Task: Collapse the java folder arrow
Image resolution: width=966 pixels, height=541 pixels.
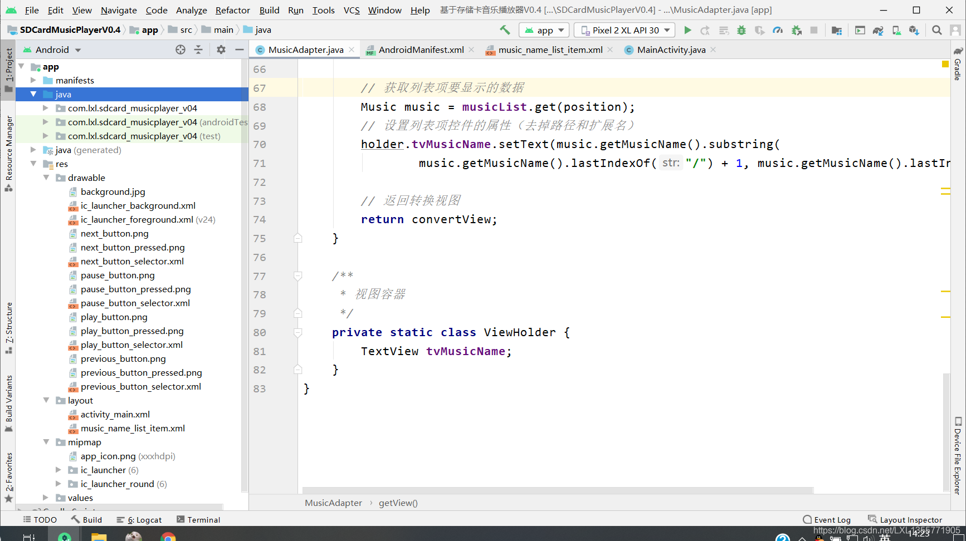Action: pyautogui.click(x=33, y=94)
